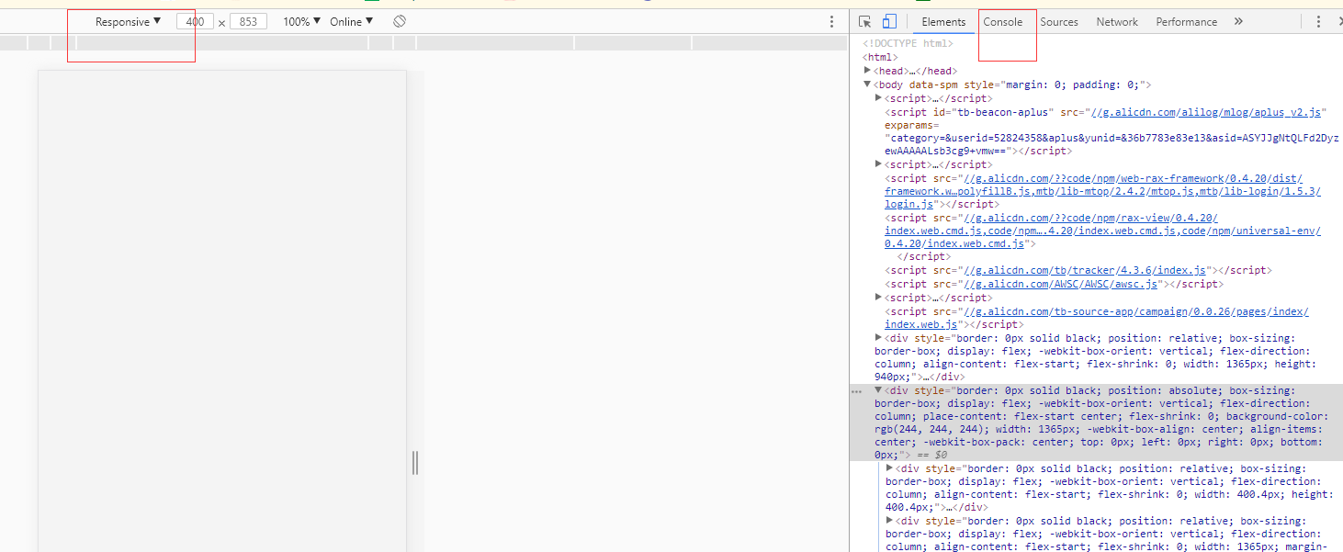Click the viewport height field showing 853
The height and width of the screenshot is (552, 1343).
tap(248, 22)
